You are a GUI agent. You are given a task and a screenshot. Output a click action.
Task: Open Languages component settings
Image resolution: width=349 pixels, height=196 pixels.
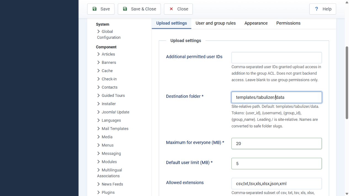[109, 120]
